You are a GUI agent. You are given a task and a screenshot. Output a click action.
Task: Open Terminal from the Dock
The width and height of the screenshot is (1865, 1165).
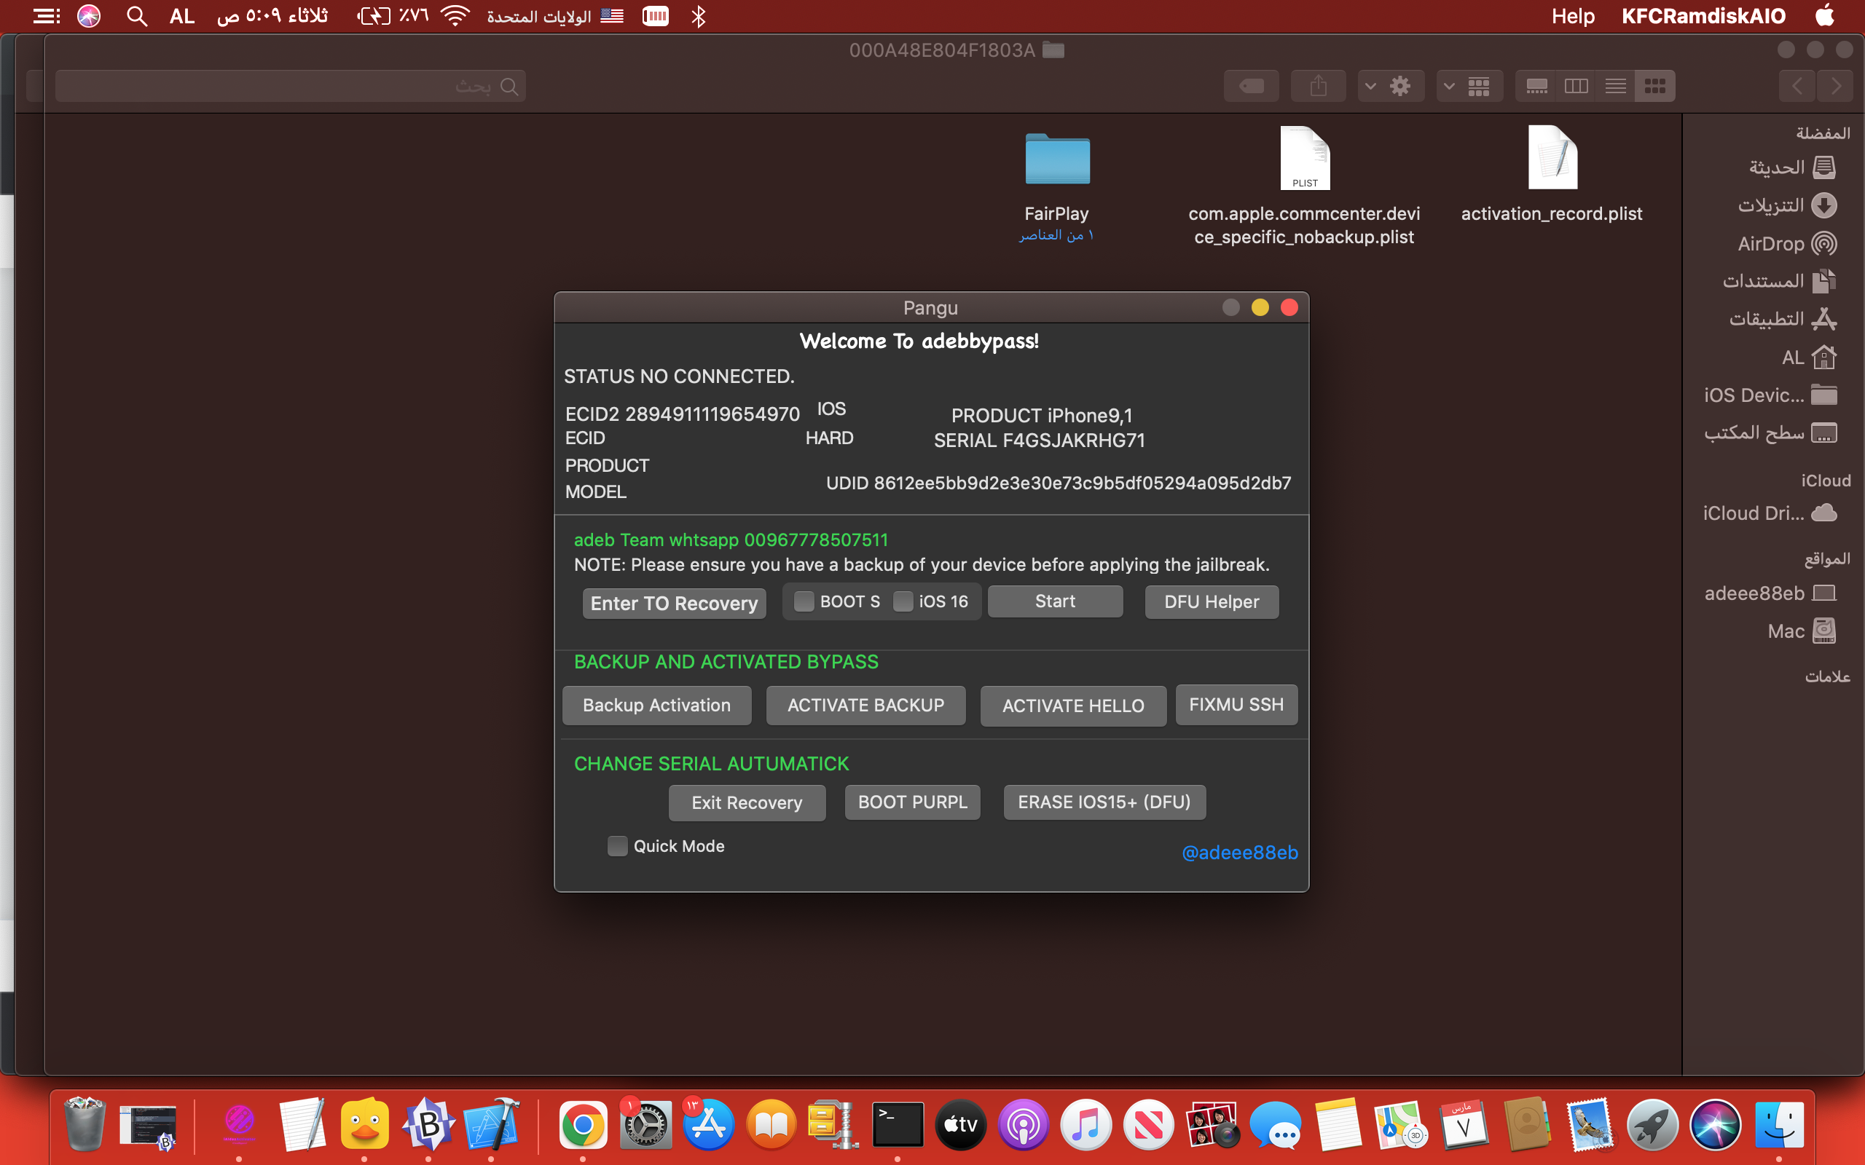(896, 1124)
